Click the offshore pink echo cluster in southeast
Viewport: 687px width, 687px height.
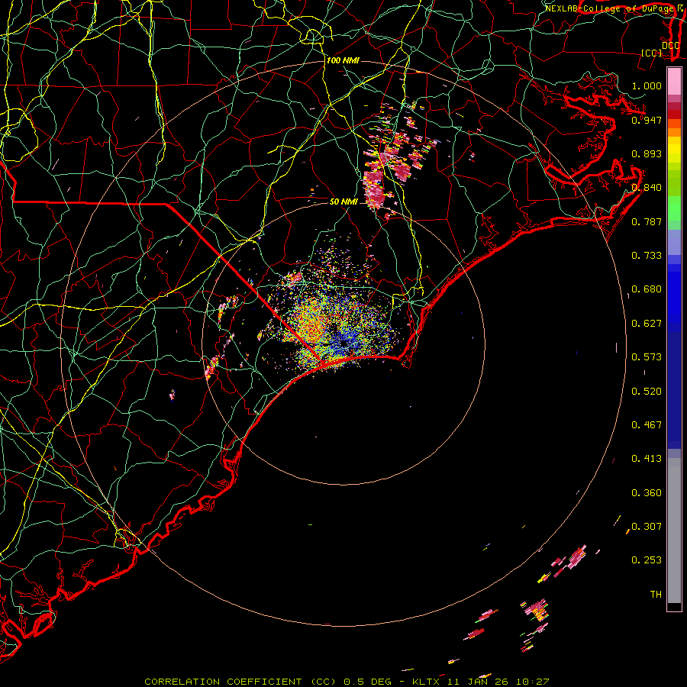point(535,610)
